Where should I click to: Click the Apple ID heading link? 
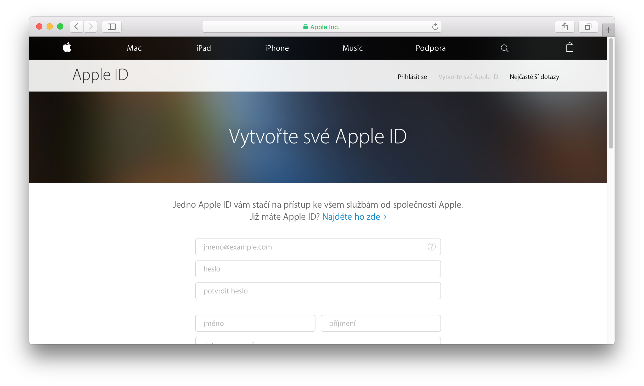point(100,75)
